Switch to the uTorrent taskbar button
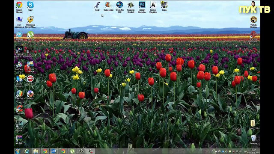The width and height of the screenshot is (274, 154). [x=72, y=151]
